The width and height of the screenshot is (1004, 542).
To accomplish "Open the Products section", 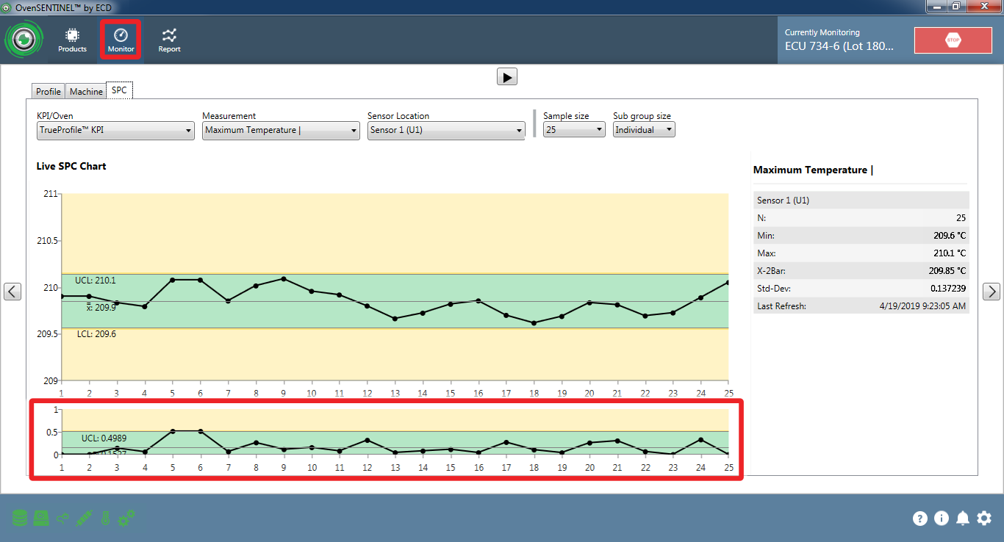I will pos(72,40).
